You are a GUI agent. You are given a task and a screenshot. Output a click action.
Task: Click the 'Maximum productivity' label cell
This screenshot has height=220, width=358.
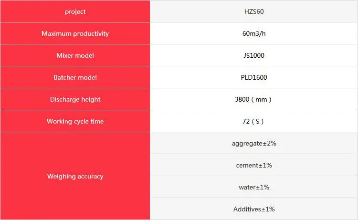pos(75,33)
